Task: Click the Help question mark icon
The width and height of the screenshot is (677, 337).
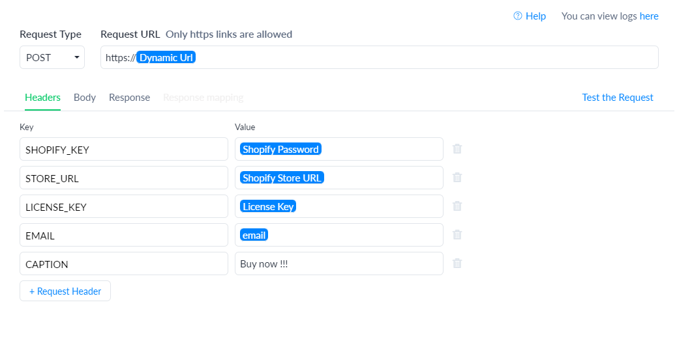Action: coord(518,16)
